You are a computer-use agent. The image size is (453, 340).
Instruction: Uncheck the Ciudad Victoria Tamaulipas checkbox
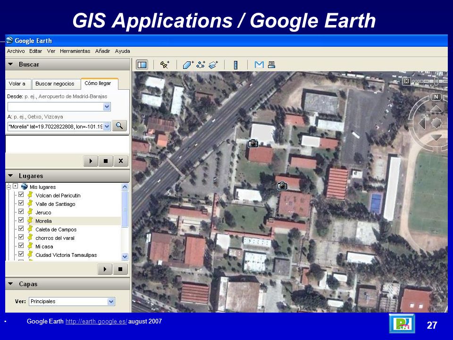[21, 254]
